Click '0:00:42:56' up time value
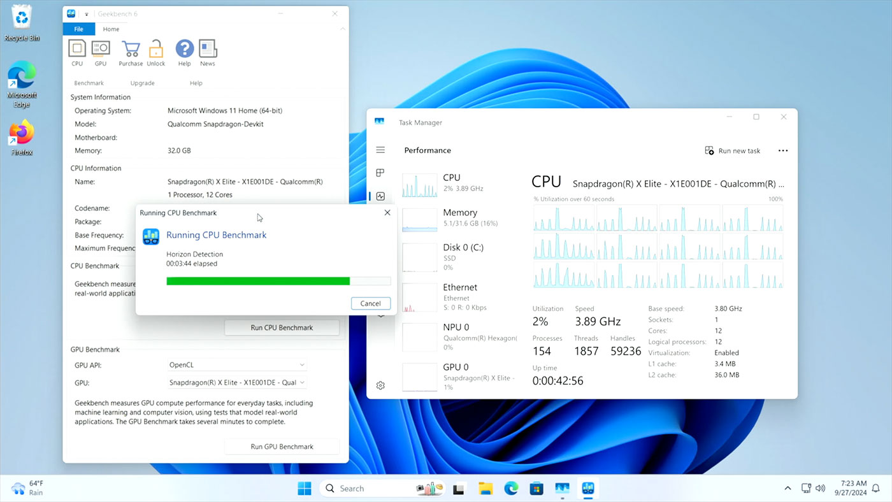Viewport: 892px width, 502px height. (557, 381)
